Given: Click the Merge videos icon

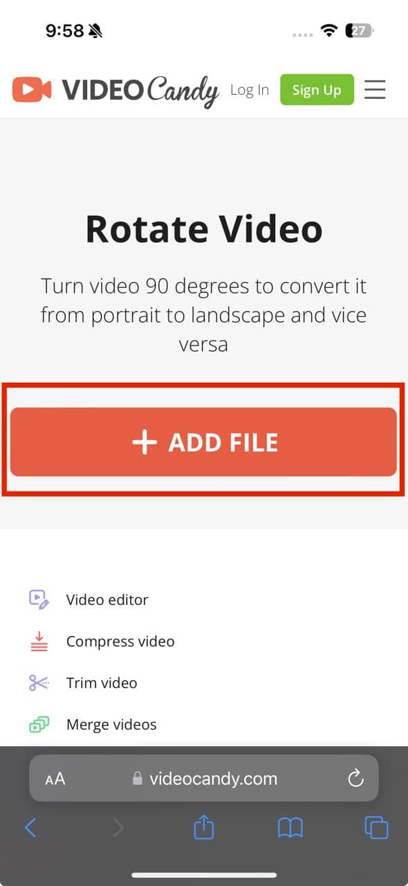Looking at the screenshot, I should coord(39,725).
